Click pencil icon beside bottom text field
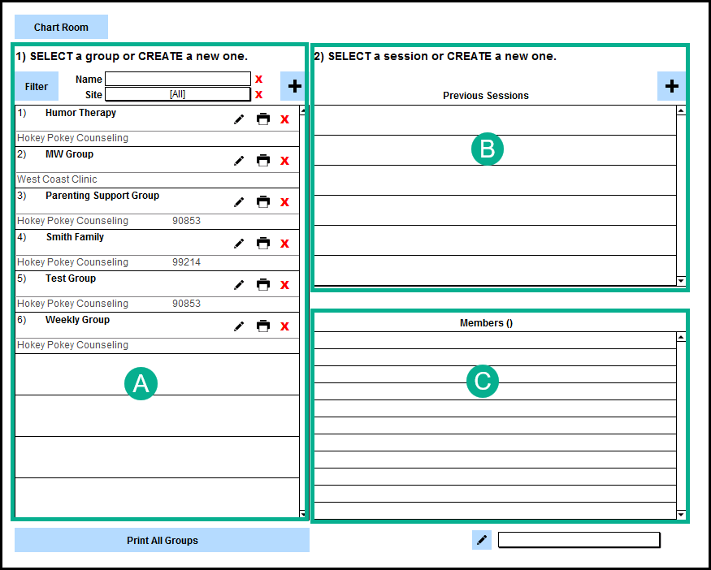The height and width of the screenshot is (570, 711). pyautogui.click(x=482, y=540)
